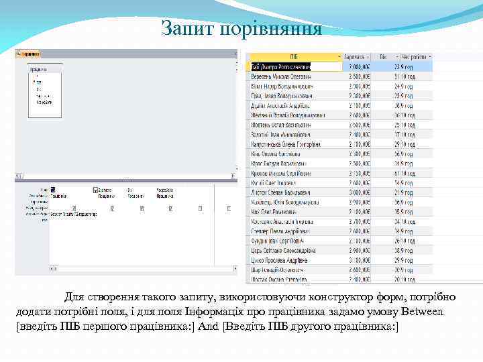Image resolution: width=483 pixels, height=362 pixels.
Task: Click right arrow of table pane scrollbar
Action: (x=233, y=176)
